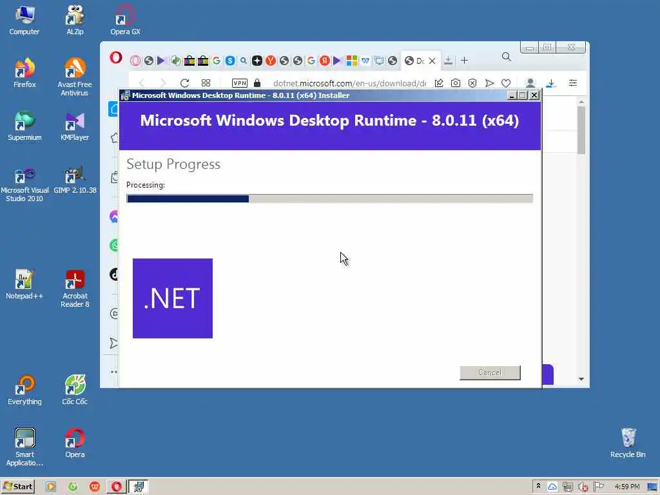This screenshot has width=660, height=495.
Task: Launch media player from taskbar
Action: coord(51,487)
